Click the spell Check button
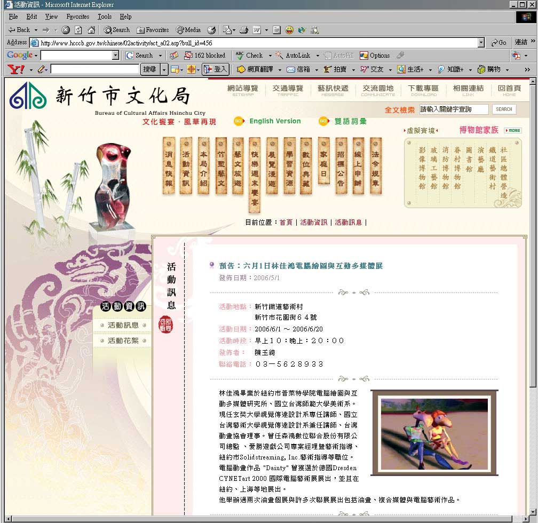538x523 pixels. click(249, 56)
